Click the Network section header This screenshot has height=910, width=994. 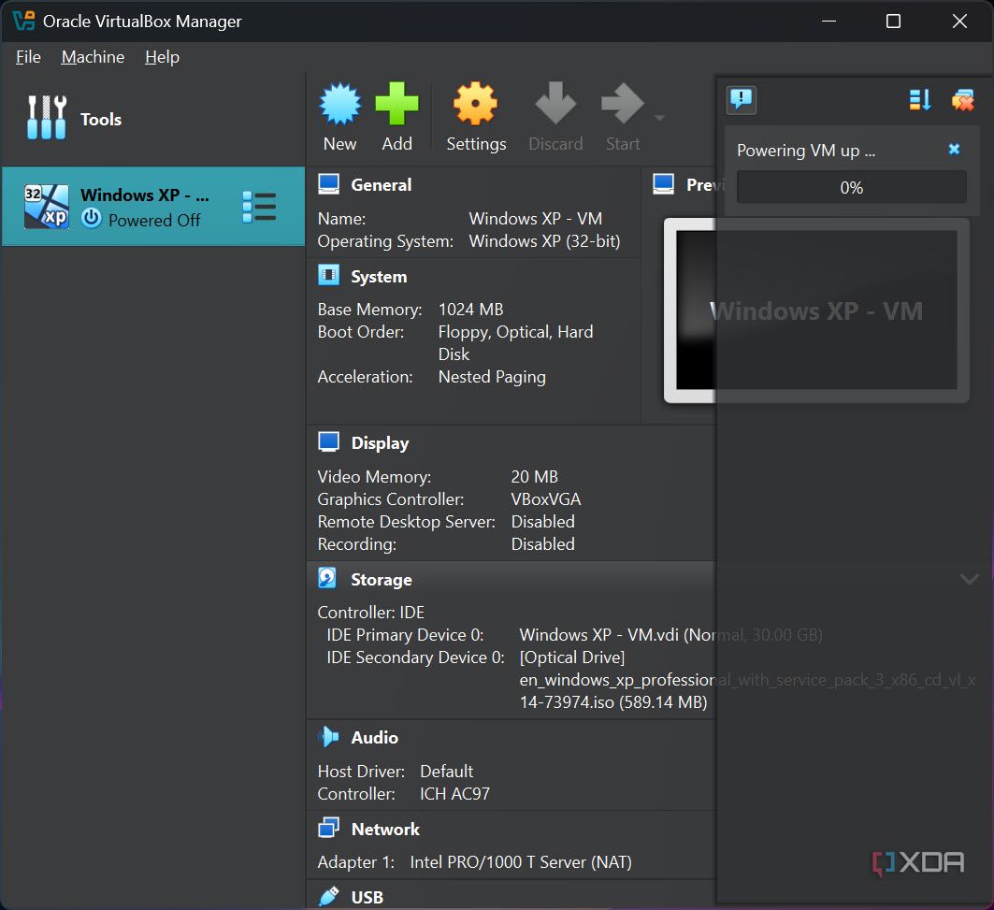tap(385, 830)
